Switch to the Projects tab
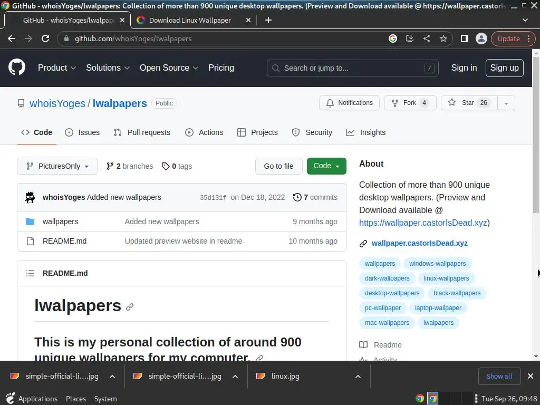The width and height of the screenshot is (540, 405). click(x=257, y=132)
